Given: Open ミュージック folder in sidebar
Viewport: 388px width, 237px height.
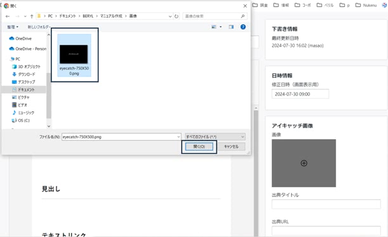Looking at the screenshot, I should pos(23,112).
